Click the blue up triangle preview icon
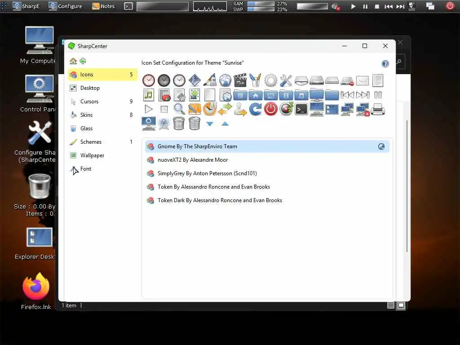Viewport: 460px width, 345px height. (x=225, y=124)
